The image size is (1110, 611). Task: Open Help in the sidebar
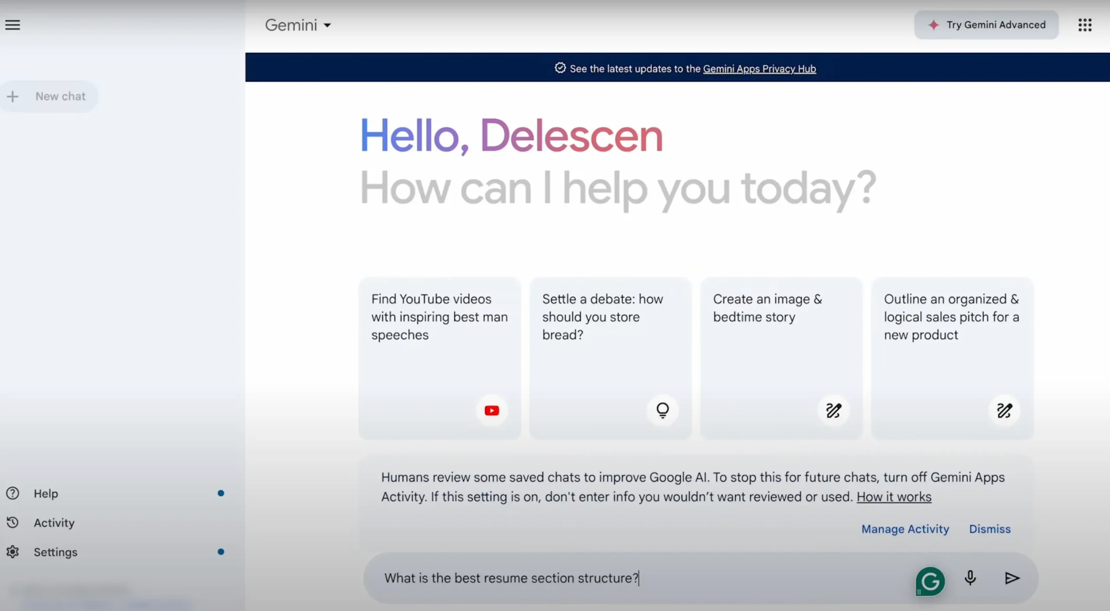pyautogui.click(x=115, y=493)
